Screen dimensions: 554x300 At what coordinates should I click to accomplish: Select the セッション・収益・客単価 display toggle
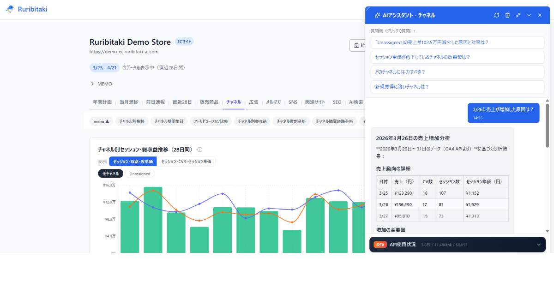pyautogui.click(x=133, y=162)
